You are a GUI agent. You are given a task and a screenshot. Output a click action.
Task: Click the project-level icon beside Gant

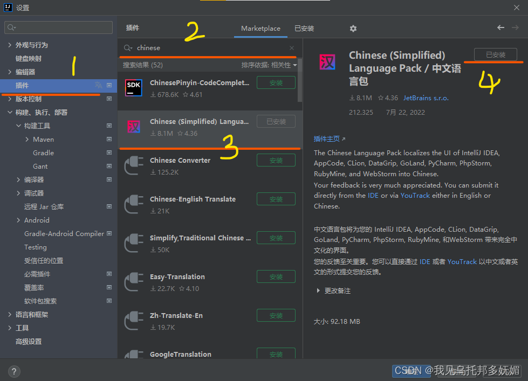tap(109, 166)
